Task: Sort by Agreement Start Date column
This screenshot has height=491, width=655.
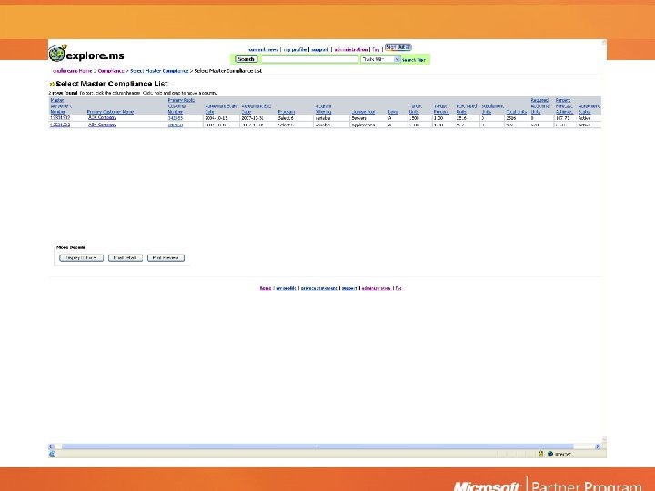Action: [x=220, y=109]
